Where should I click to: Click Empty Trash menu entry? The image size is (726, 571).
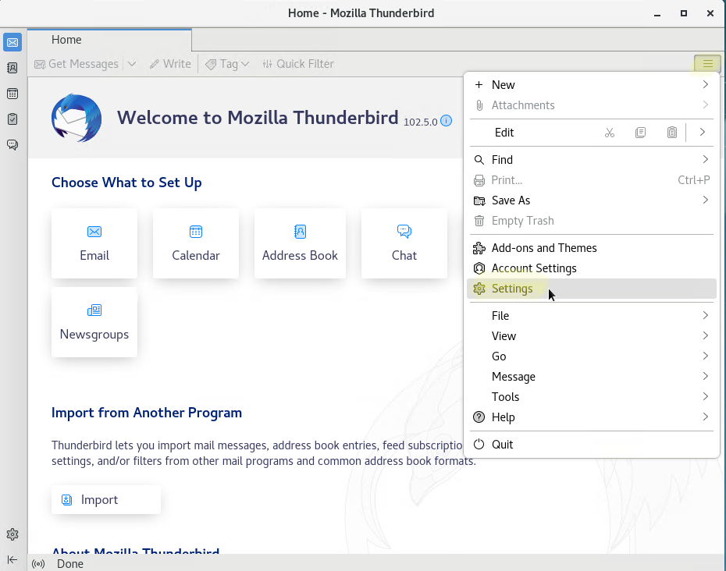click(x=592, y=221)
